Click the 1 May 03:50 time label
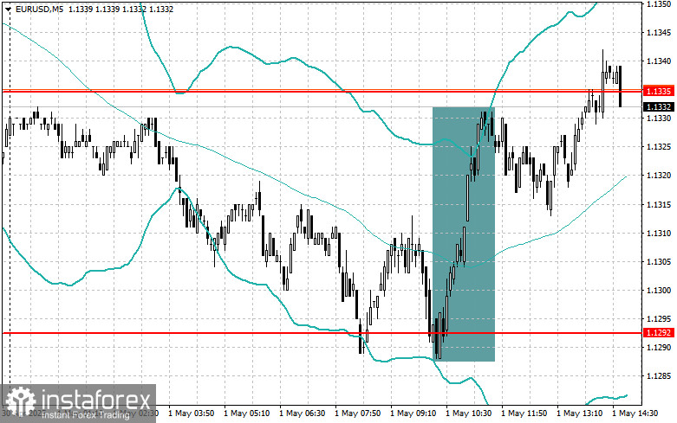677x423 pixels. point(192,413)
